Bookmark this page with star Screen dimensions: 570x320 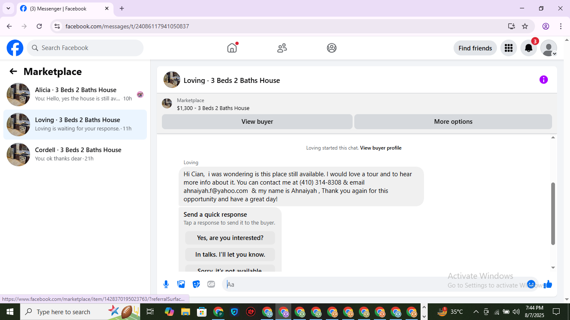point(525,26)
